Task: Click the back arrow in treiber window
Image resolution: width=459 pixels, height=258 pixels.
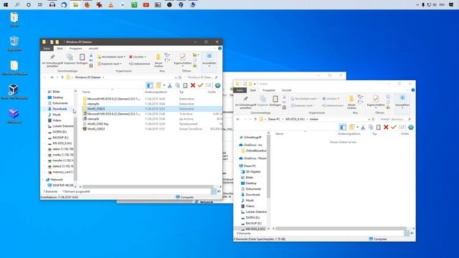Action: 238,120
